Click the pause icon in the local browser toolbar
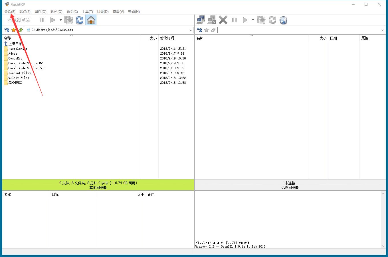This screenshot has width=388, height=257. [x=42, y=20]
